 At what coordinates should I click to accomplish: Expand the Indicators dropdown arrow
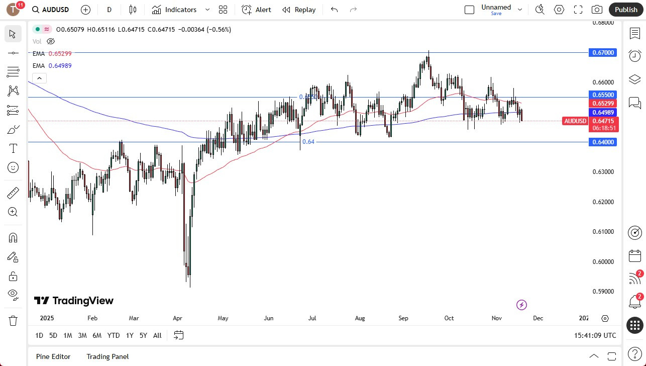click(x=207, y=10)
